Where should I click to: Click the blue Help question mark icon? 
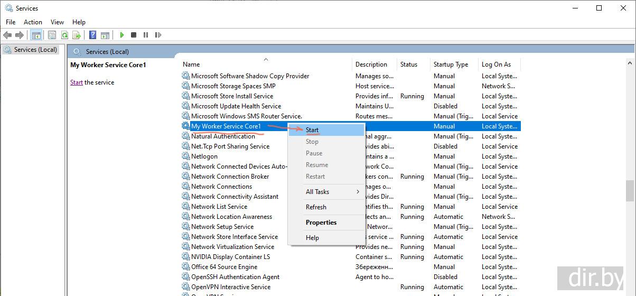click(92, 35)
